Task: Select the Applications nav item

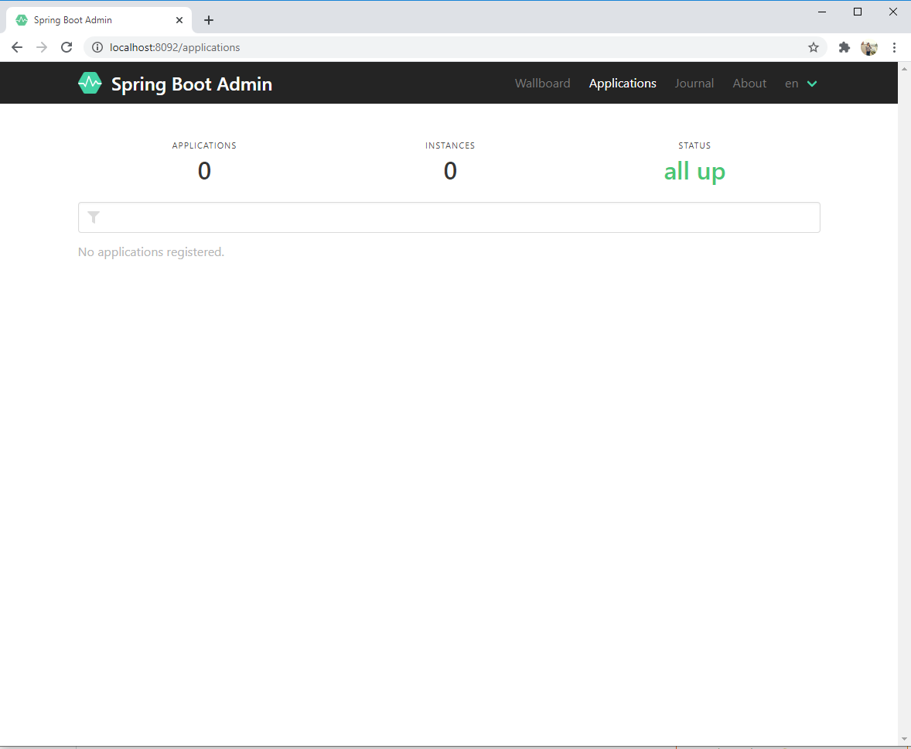Action: tap(623, 83)
